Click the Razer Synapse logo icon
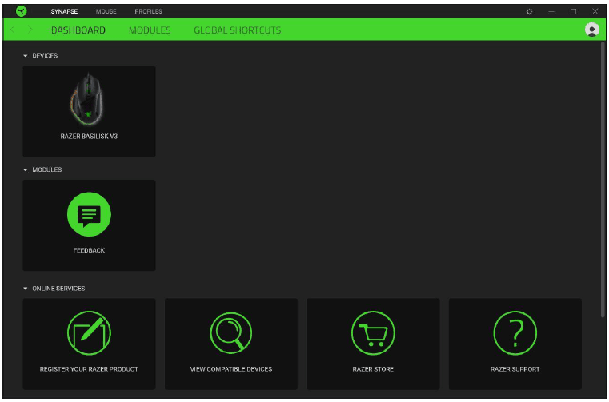 (x=21, y=11)
